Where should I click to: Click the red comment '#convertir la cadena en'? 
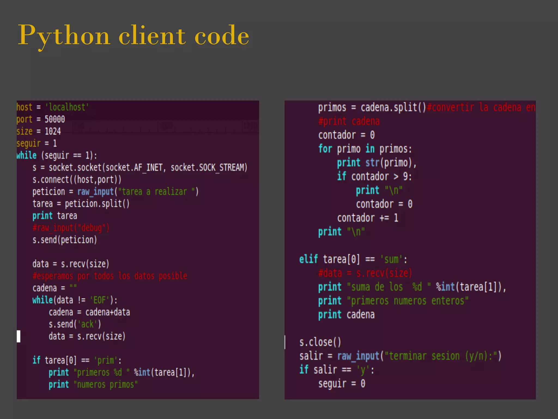[481, 107]
